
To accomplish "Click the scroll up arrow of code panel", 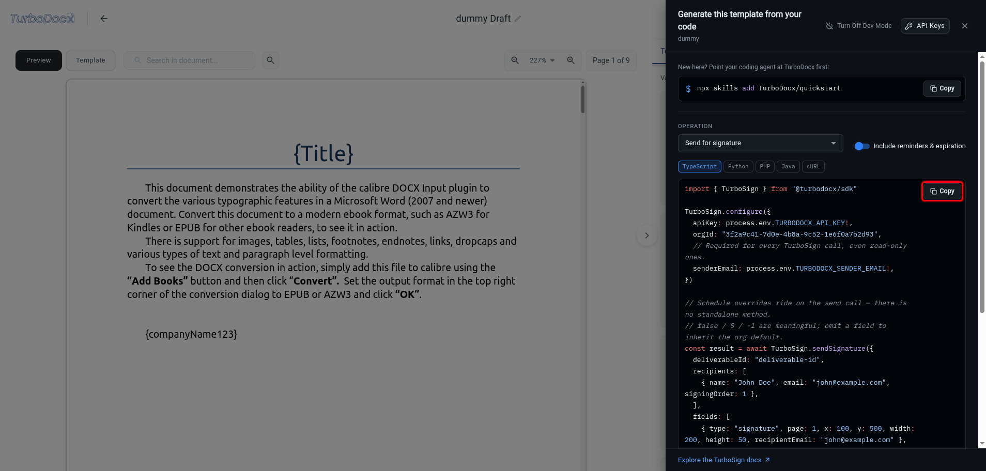I will [x=982, y=56].
